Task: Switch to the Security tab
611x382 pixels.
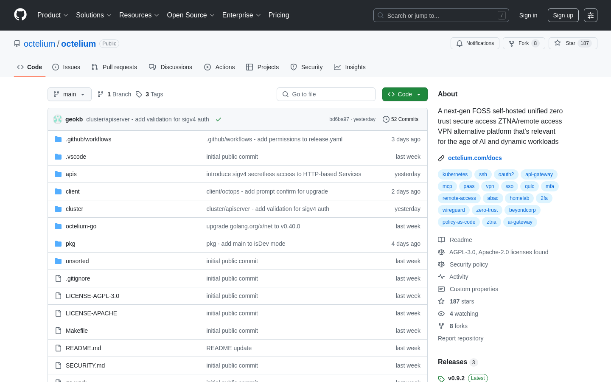Action: [306, 67]
